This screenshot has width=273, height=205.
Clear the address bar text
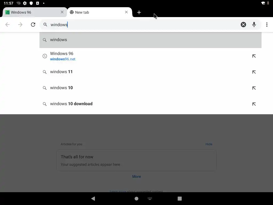[243, 25]
